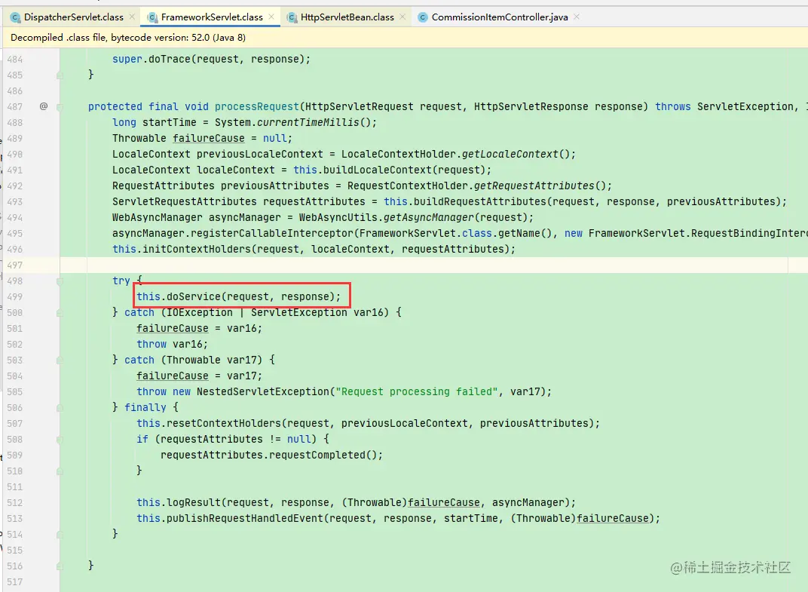Click line number 505 in the gutter
This screenshot has height=592, width=808.
15,392
